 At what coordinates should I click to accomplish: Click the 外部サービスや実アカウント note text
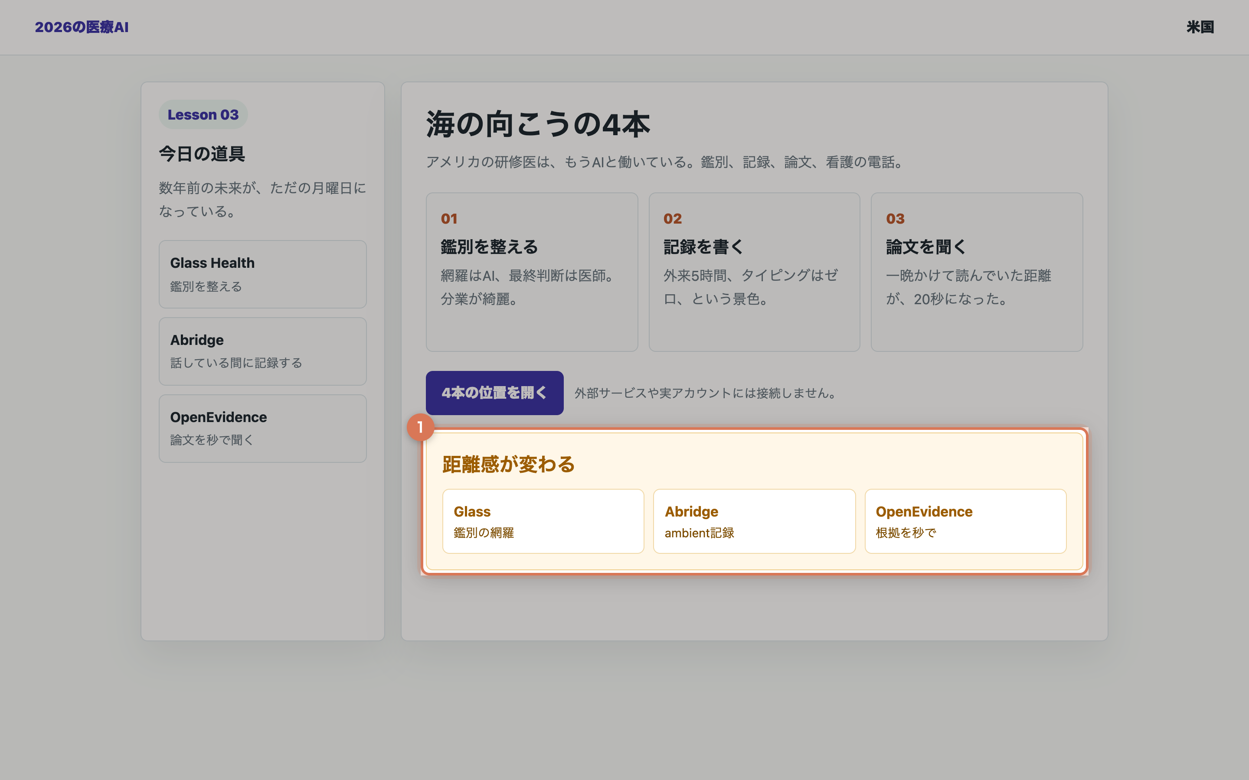706,393
